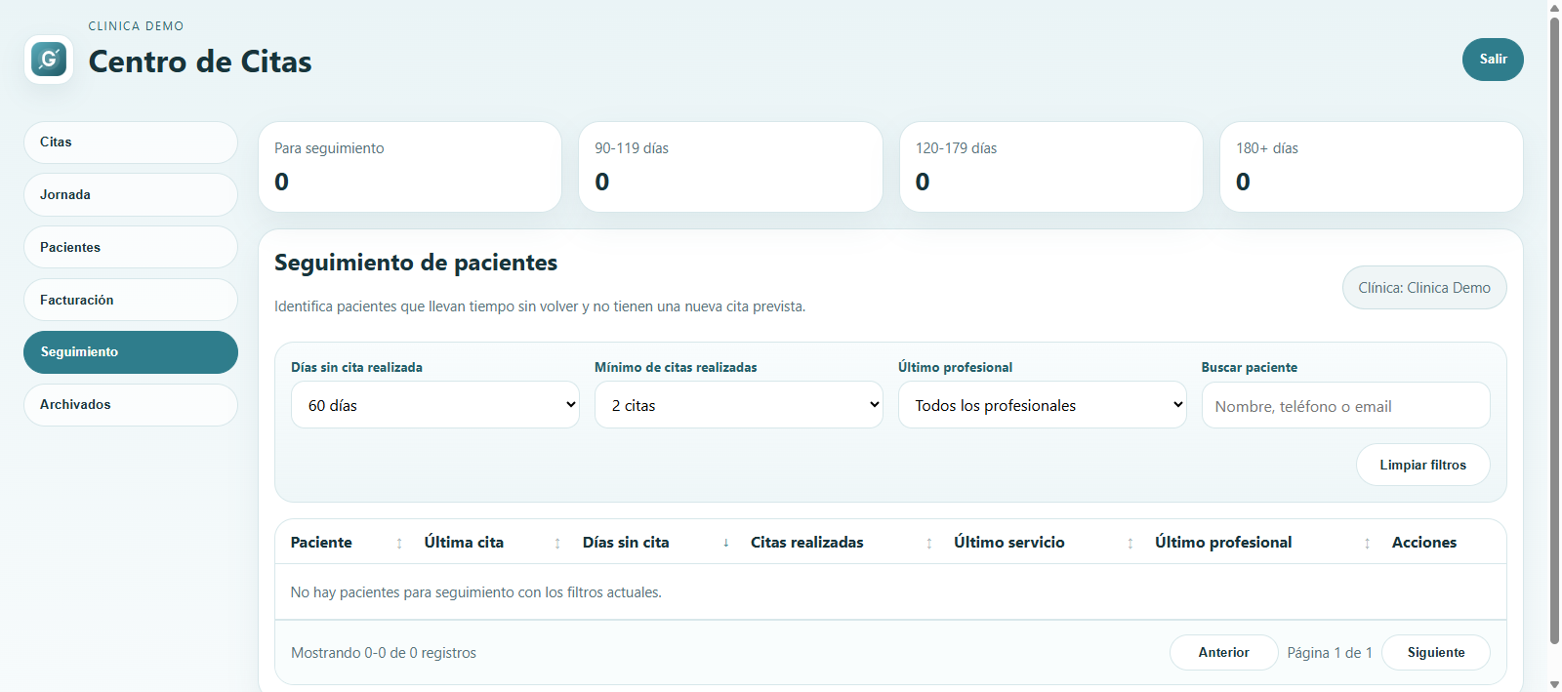Click the CLINICA DEMO label at top
The height and width of the screenshot is (692, 1562).
point(136,26)
